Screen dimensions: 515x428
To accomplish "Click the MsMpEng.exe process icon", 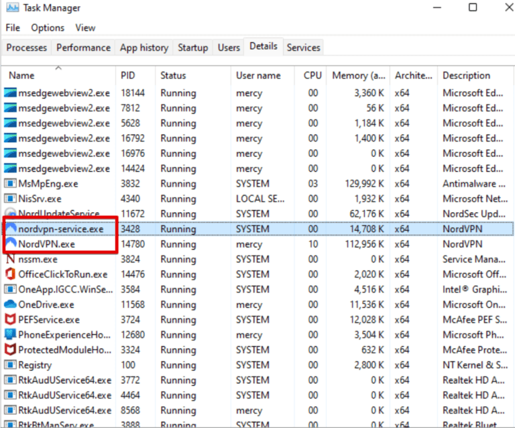I will click(10, 184).
